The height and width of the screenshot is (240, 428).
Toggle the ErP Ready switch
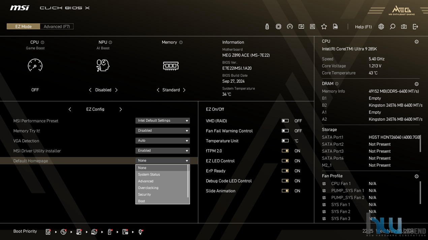(x=285, y=171)
